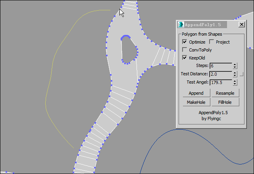The image size is (254, 174).
Task: Click small square button beside Test Distance
Action: 241,74
